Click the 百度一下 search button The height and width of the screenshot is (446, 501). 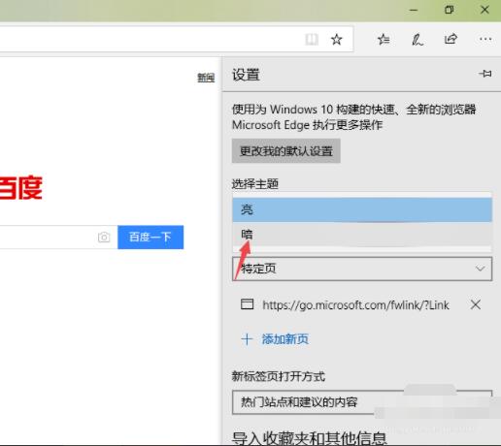(150, 238)
